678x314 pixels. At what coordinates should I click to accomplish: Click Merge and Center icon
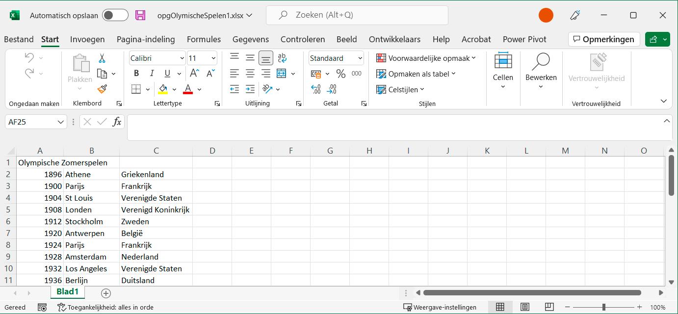(x=282, y=74)
